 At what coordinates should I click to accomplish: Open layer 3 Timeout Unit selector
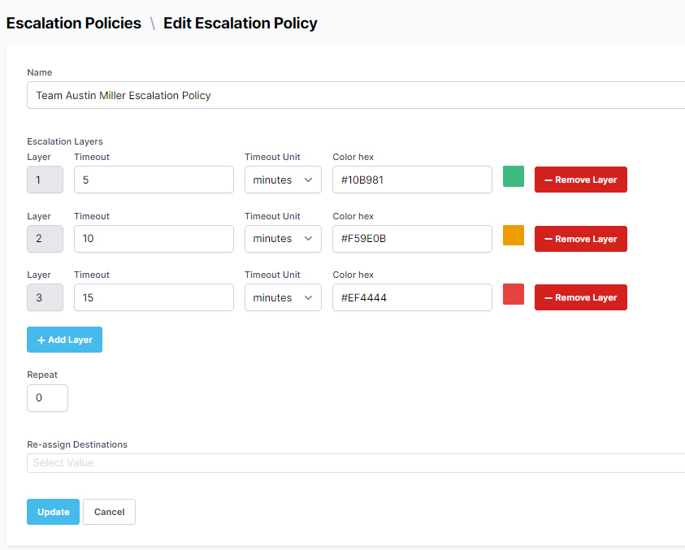[282, 297]
